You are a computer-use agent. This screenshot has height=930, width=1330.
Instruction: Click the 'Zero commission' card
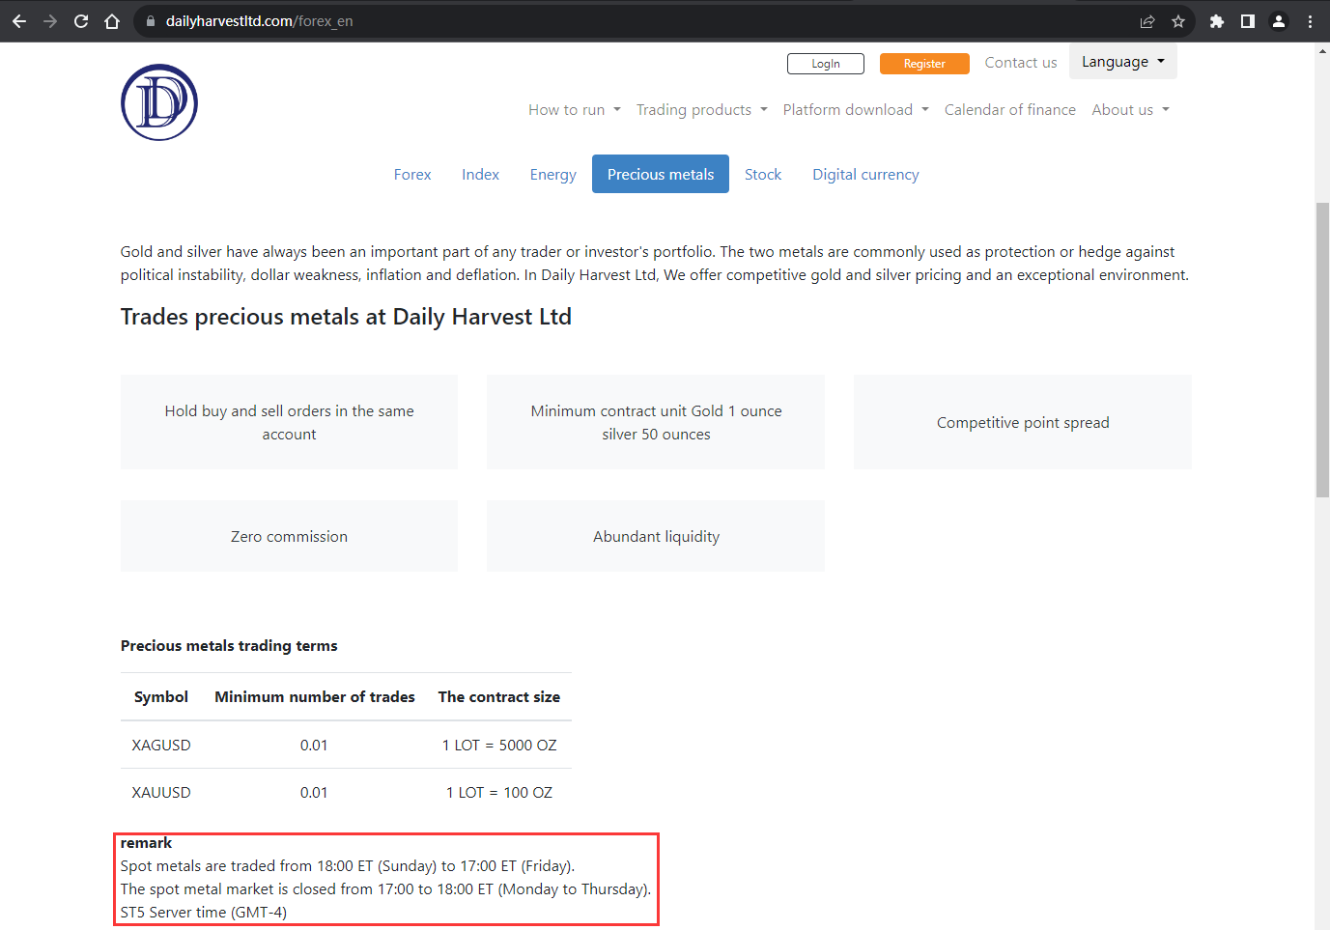click(289, 536)
